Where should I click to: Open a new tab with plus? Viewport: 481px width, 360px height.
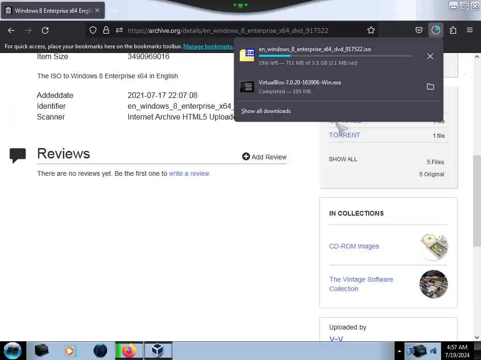click(x=115, y=11)
